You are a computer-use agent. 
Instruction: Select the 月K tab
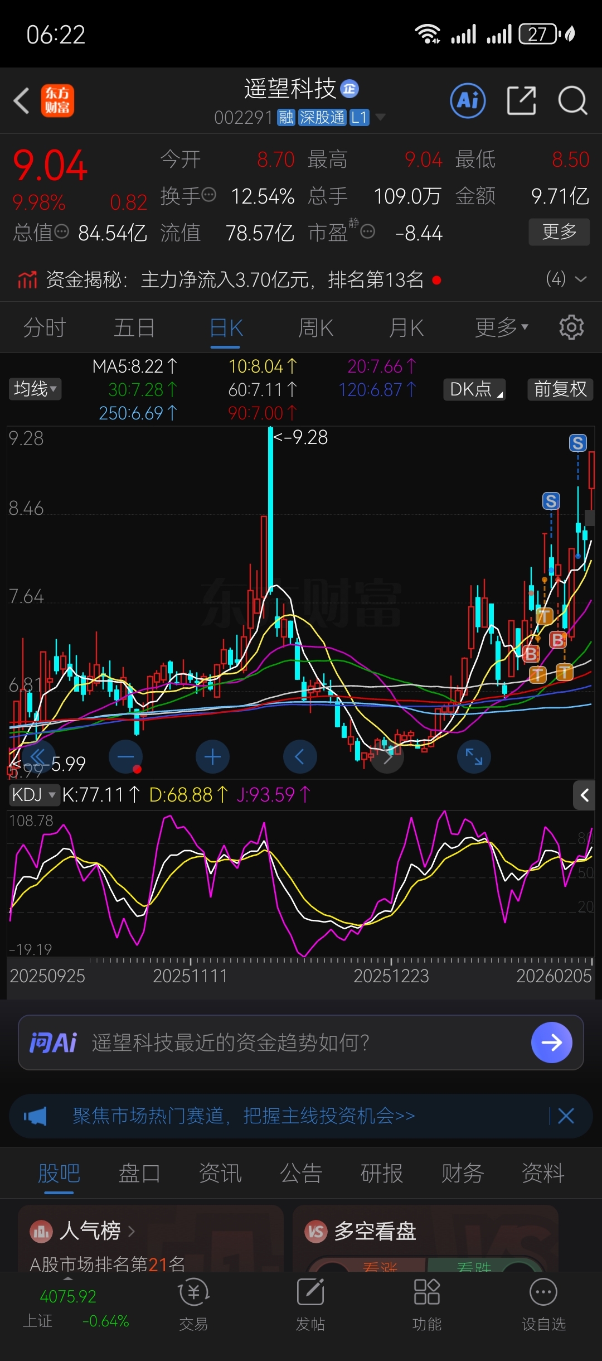pos(406,327)
